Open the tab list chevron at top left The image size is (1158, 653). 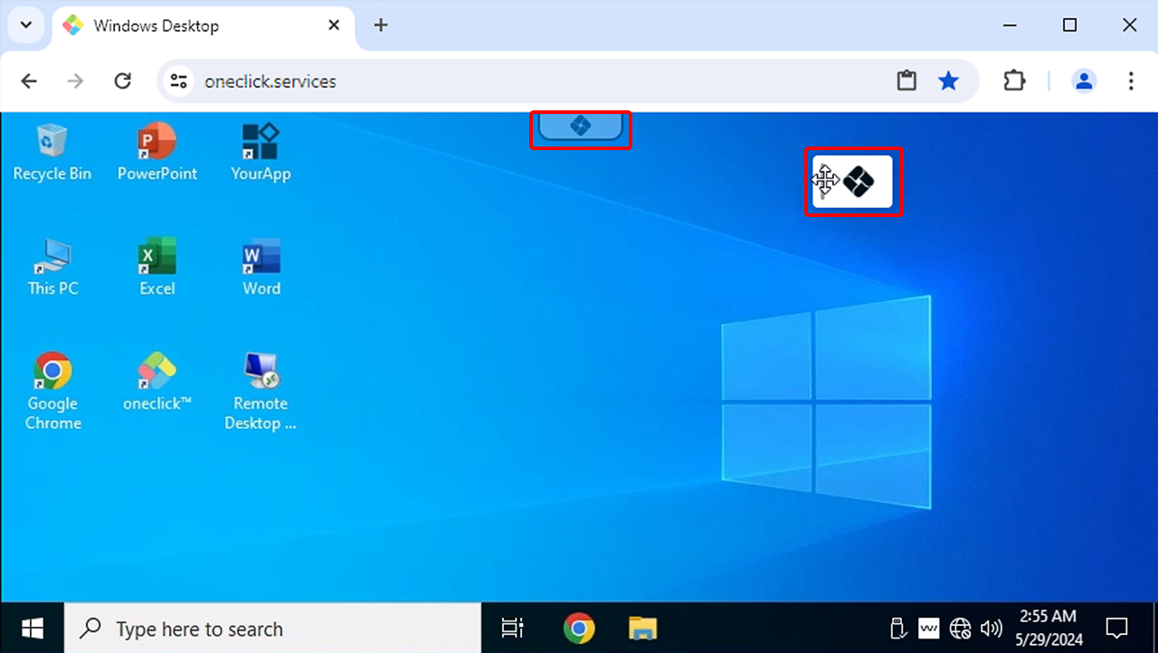click(x=25, y=25)
